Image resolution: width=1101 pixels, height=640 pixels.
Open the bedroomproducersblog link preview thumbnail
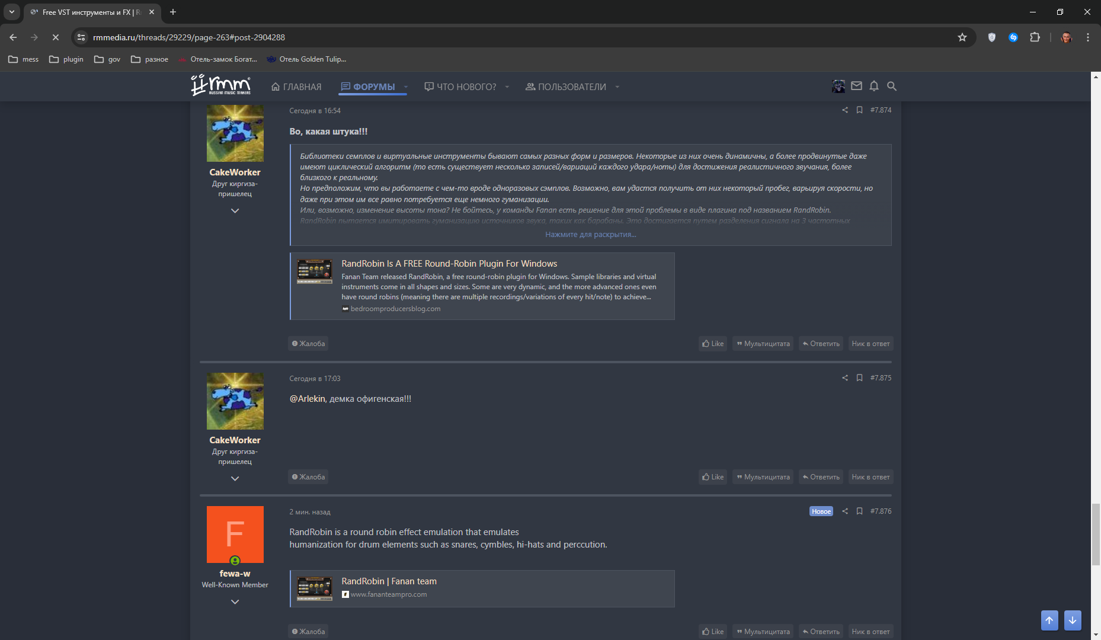315,271
